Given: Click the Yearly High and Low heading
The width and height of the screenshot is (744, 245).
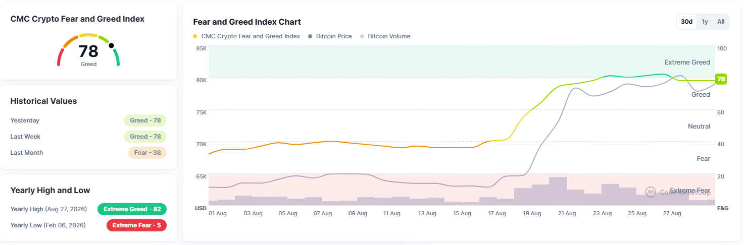Looking at the screenshot, I should (x=50, y=190).
